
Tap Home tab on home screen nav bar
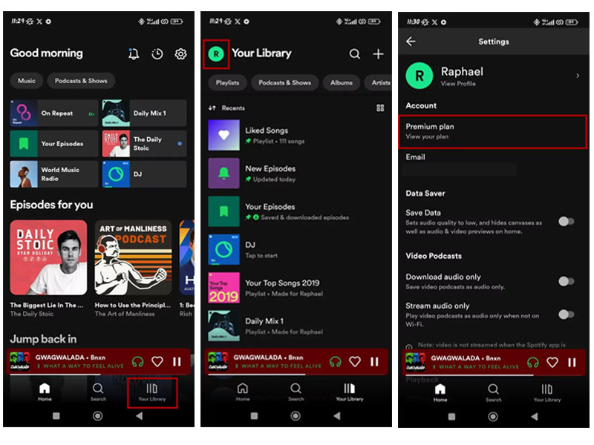(45, 392)
